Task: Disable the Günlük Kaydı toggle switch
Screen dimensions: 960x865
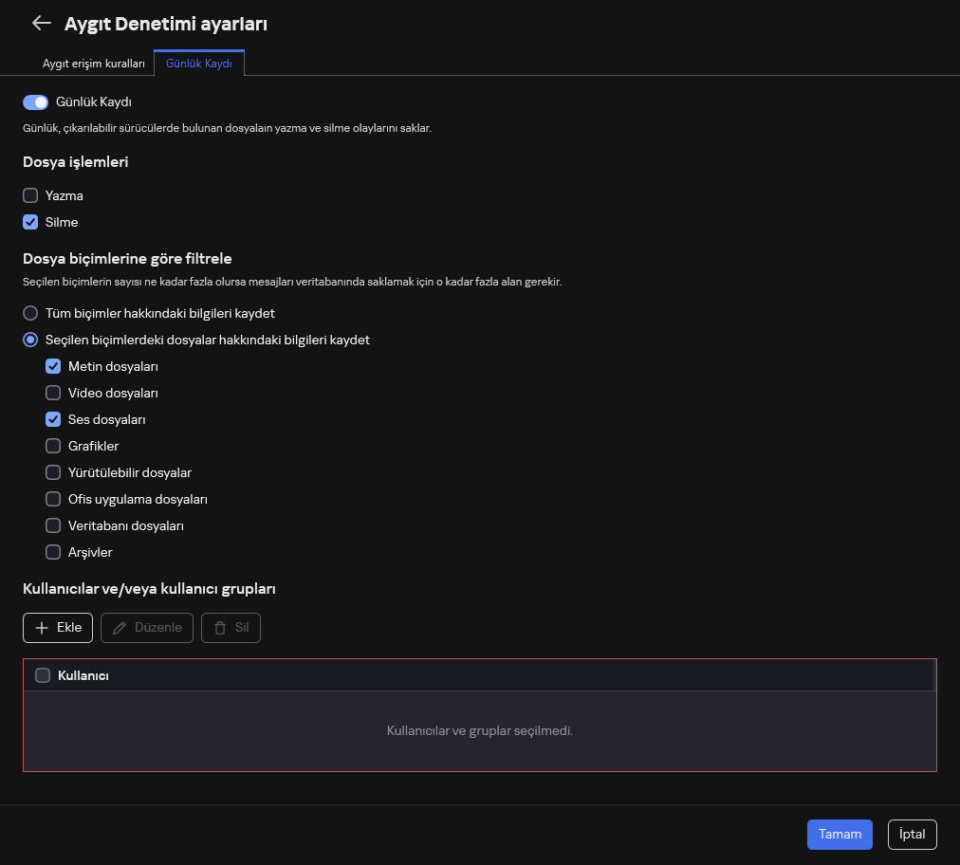Action: point(35,102)
